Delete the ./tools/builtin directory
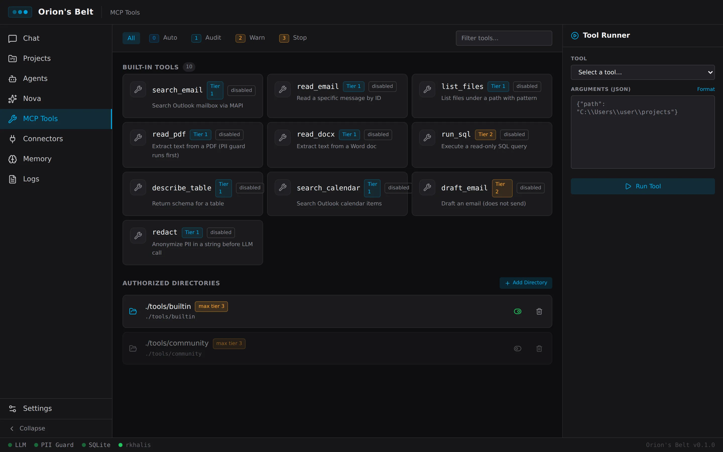The image size is (723, 452). tap(539, 311)
